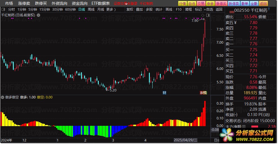
Task: Click the pink 交易 button
Action: (201, 4)
